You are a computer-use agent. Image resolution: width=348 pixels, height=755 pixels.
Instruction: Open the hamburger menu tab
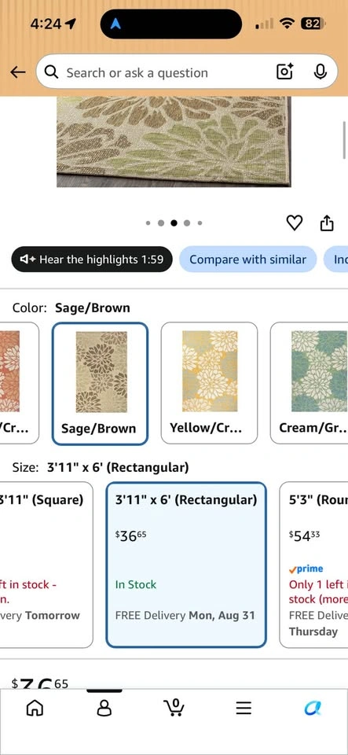(244, 708)
